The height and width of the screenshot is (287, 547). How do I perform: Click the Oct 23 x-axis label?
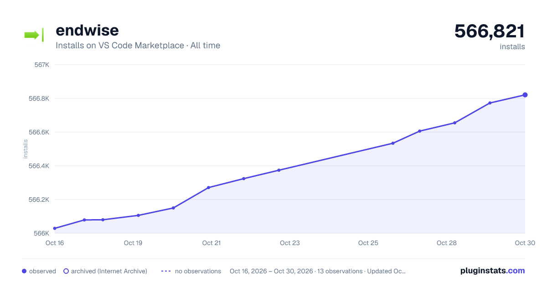pos(290,243)
